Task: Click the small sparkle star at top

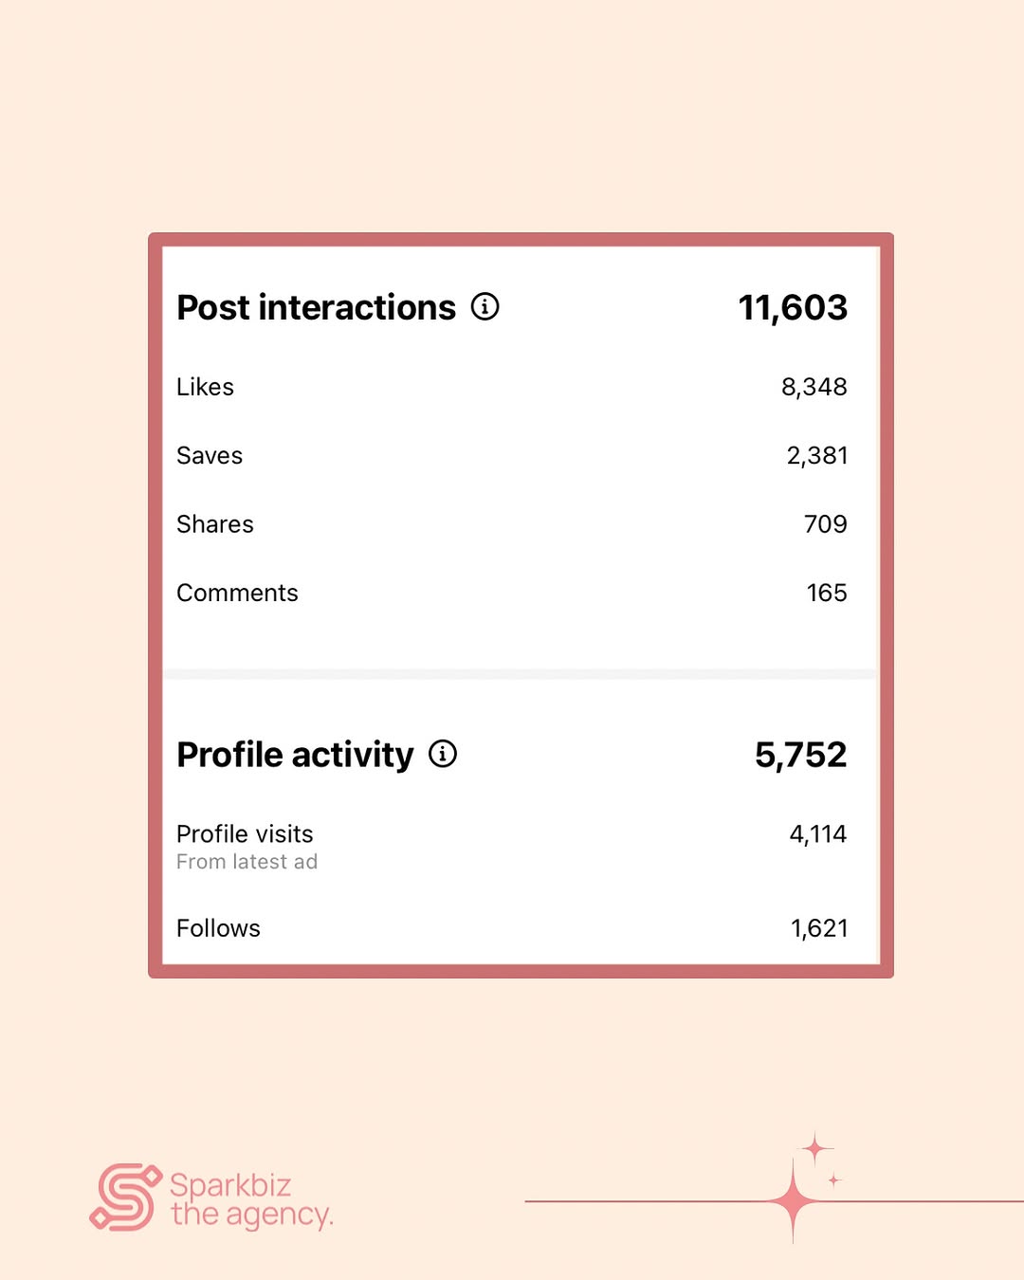Action: 815,1150
